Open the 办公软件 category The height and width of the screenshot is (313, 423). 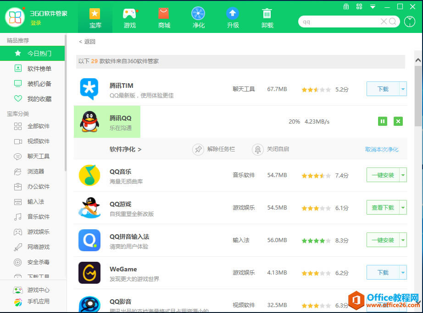(33, 187)
